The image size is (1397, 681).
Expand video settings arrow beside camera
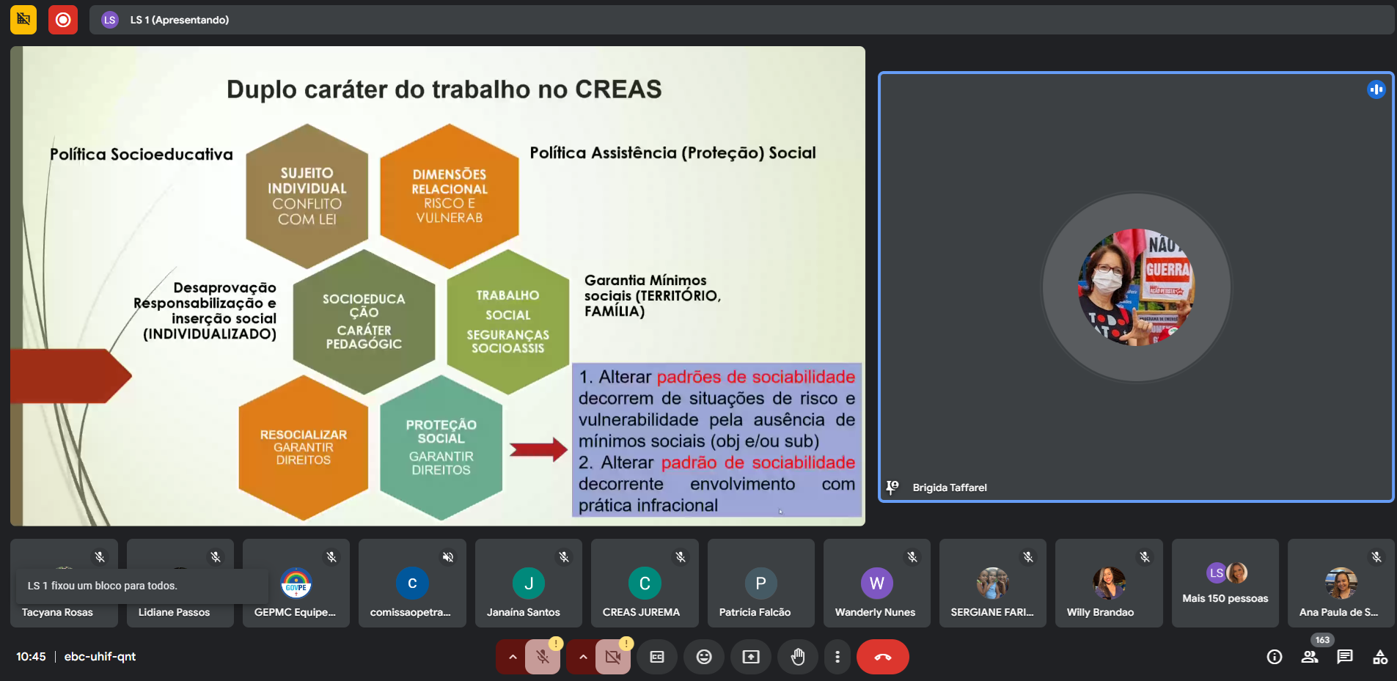point(583,657)
